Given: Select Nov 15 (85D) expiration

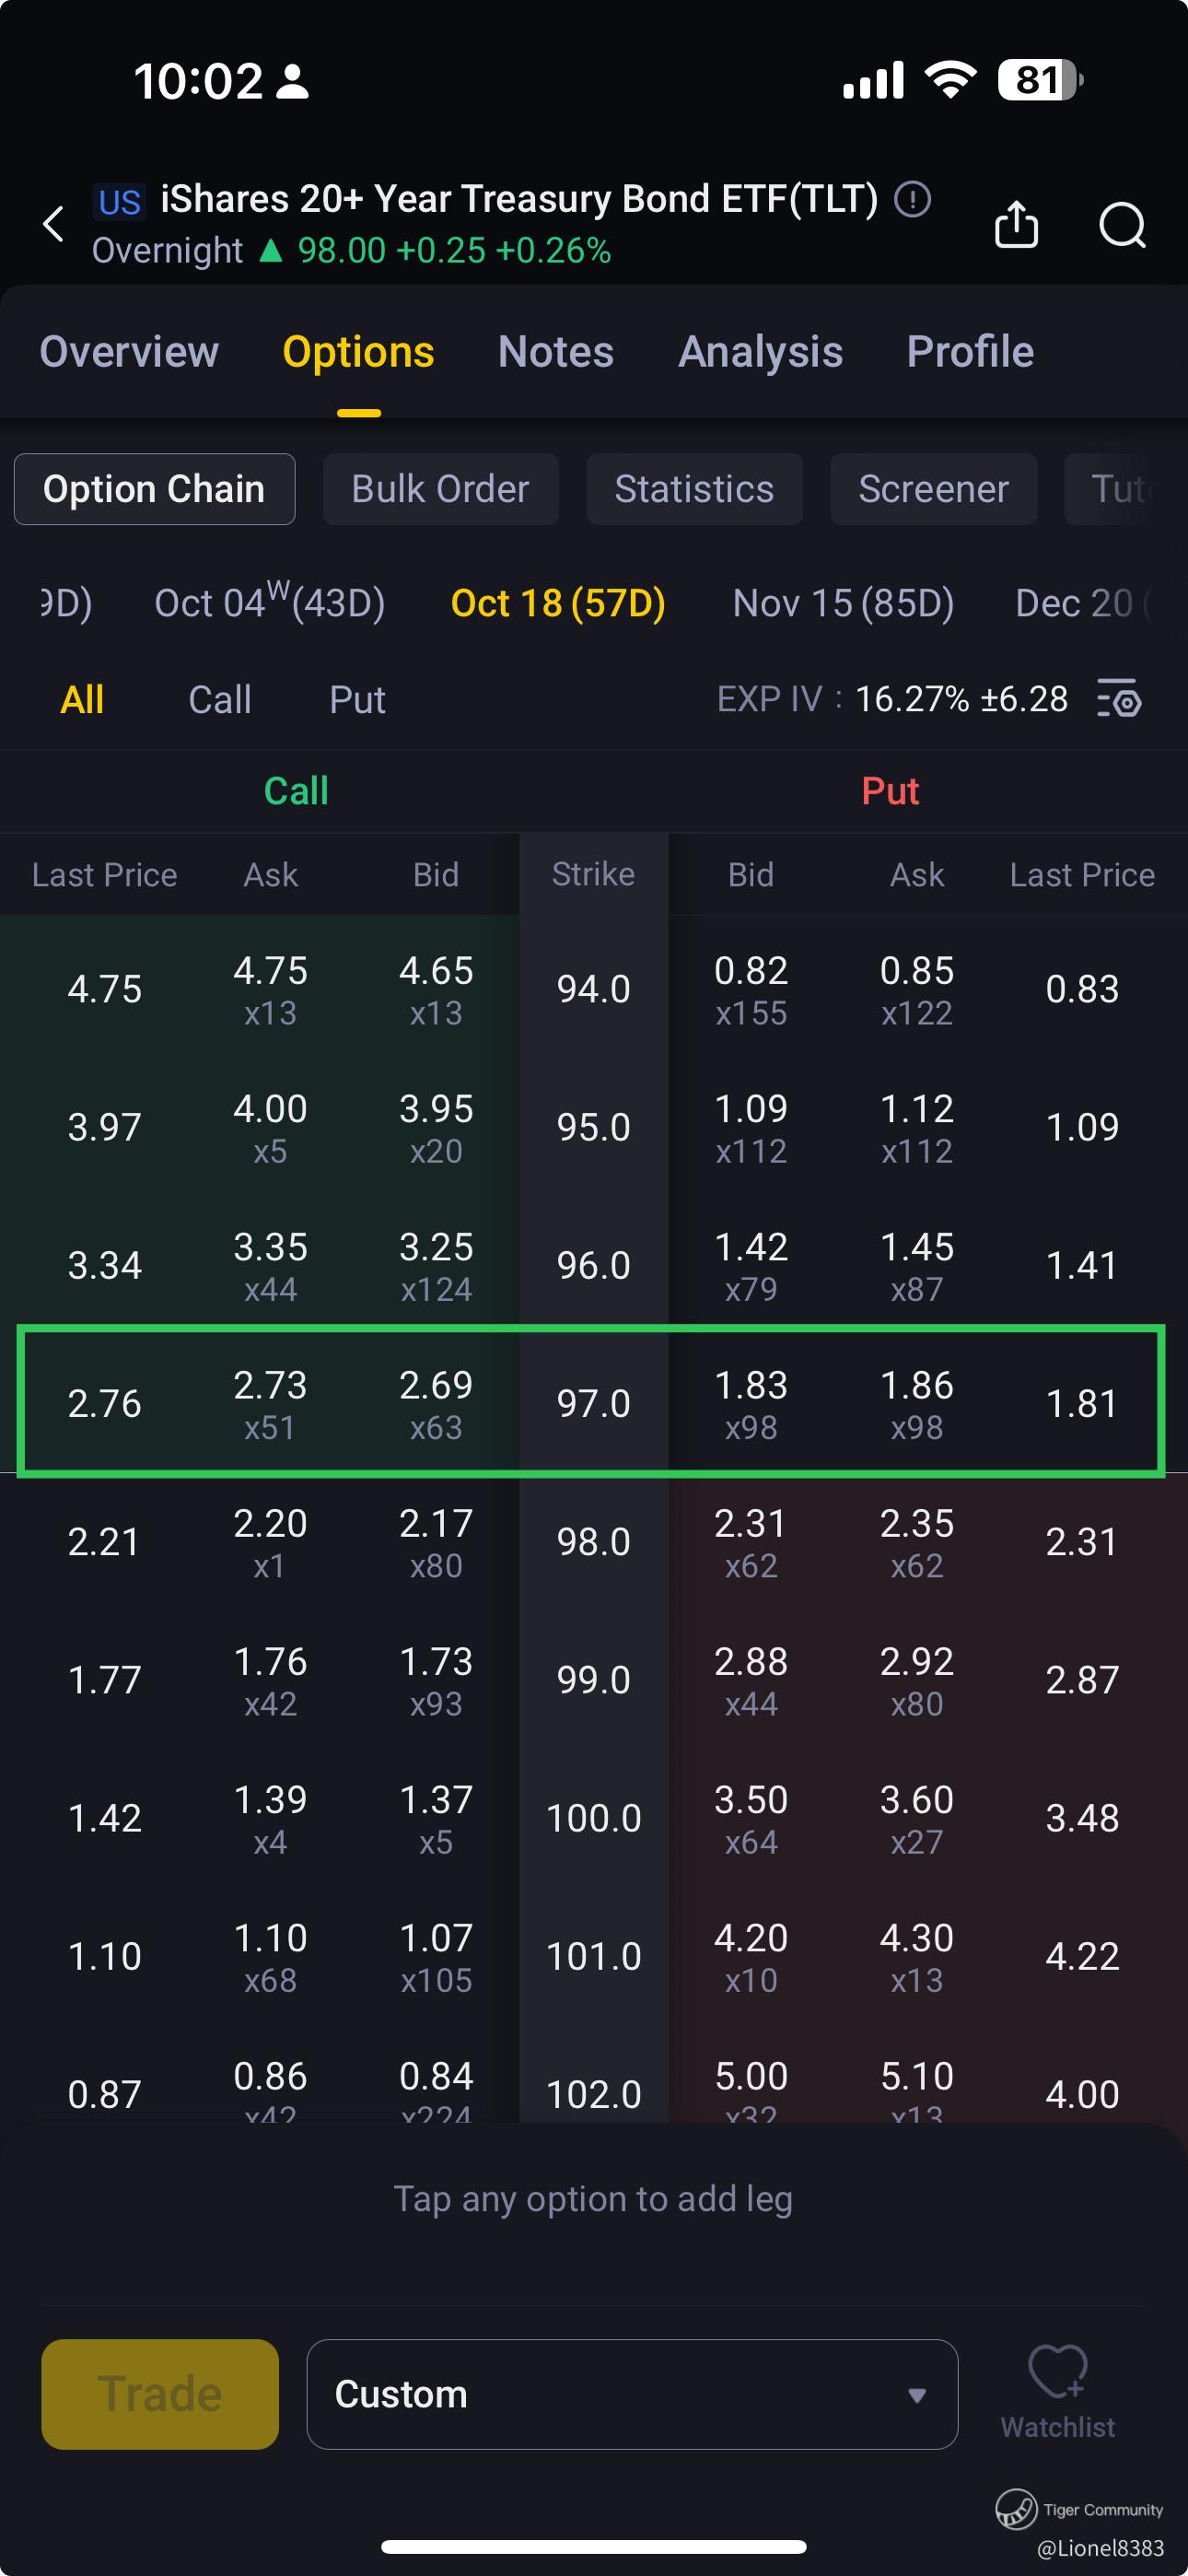Looking at the screenshot, I should point(843,603).
